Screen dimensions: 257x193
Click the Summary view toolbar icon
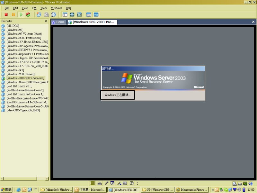coord(89,14)
